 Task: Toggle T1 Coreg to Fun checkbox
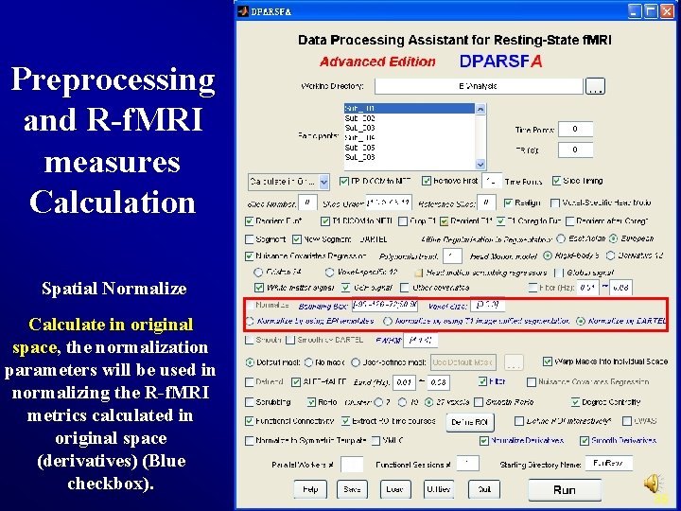coord(501,221)
